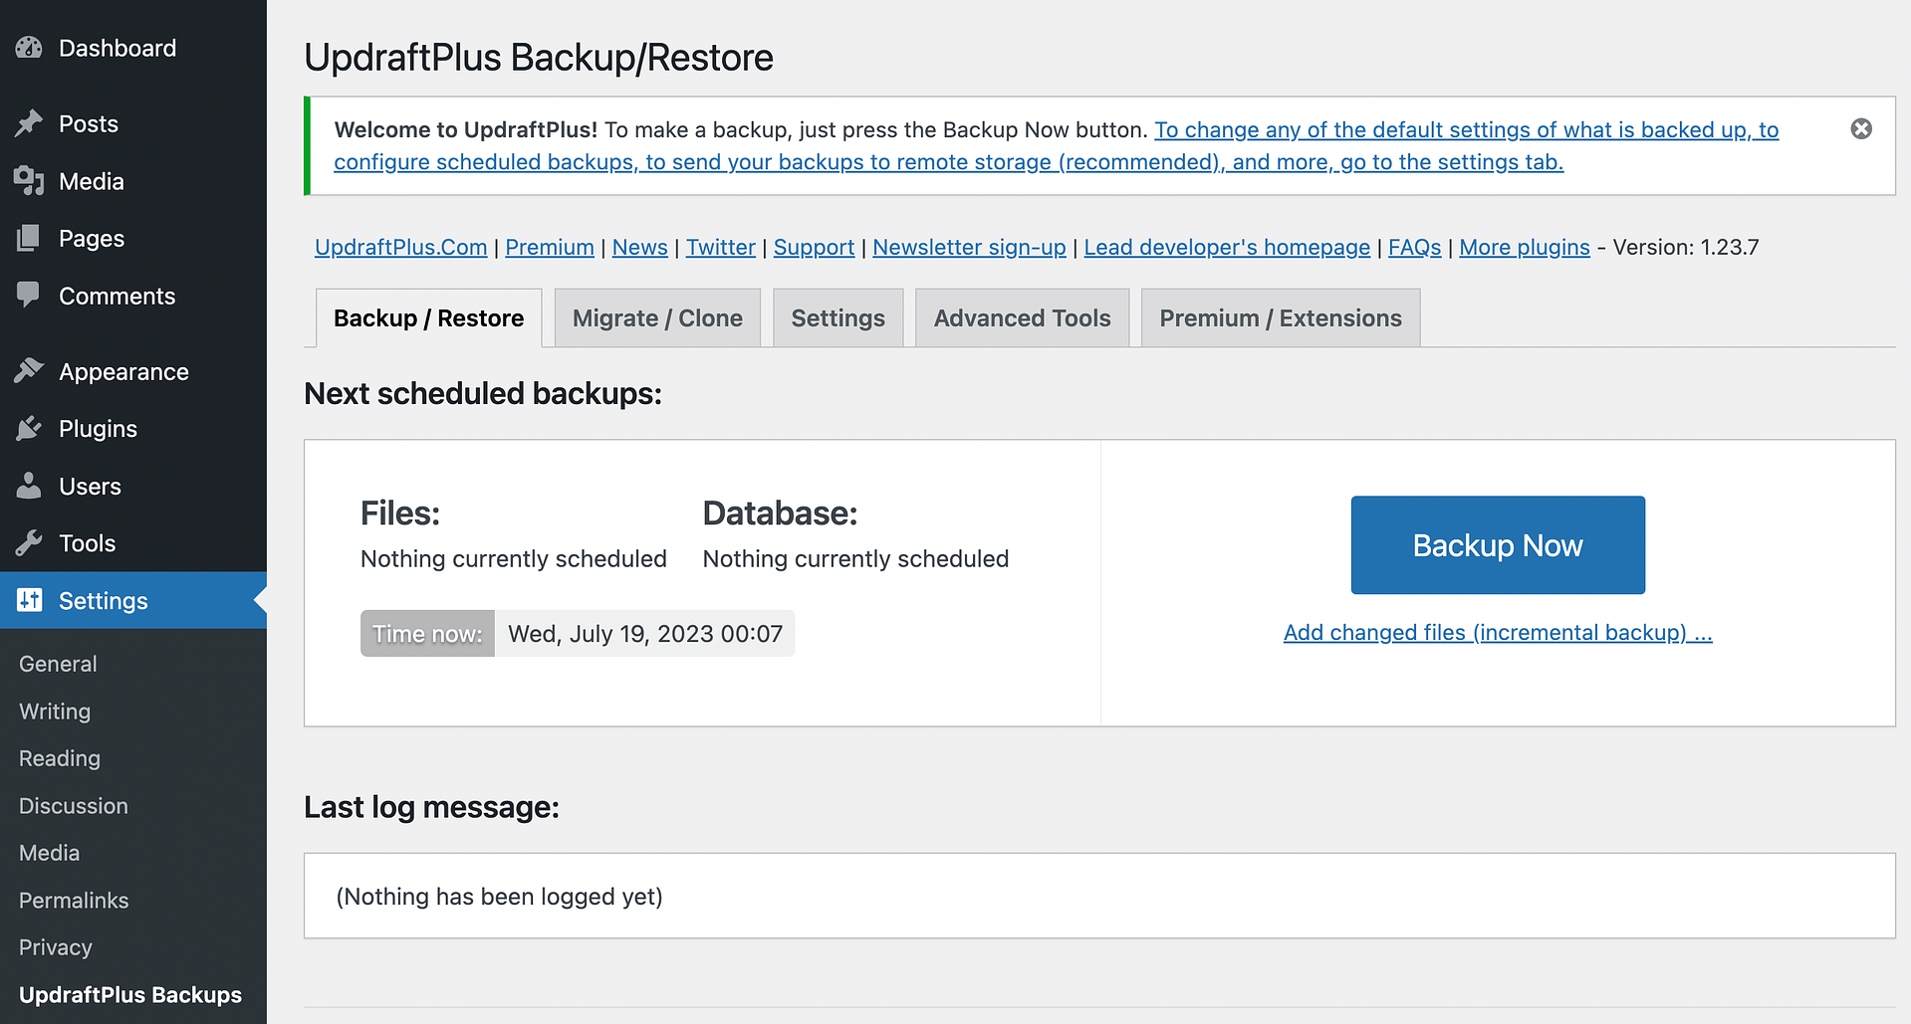Image resolution: width=1911 pixels, height=1024 pixels.
Task: Click the Backup Now button
Action: (x=1498, y=545)
